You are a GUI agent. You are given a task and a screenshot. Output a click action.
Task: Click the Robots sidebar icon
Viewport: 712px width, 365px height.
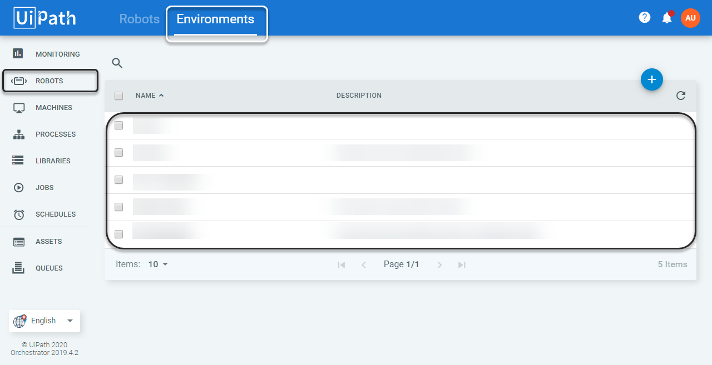[19, 81]
